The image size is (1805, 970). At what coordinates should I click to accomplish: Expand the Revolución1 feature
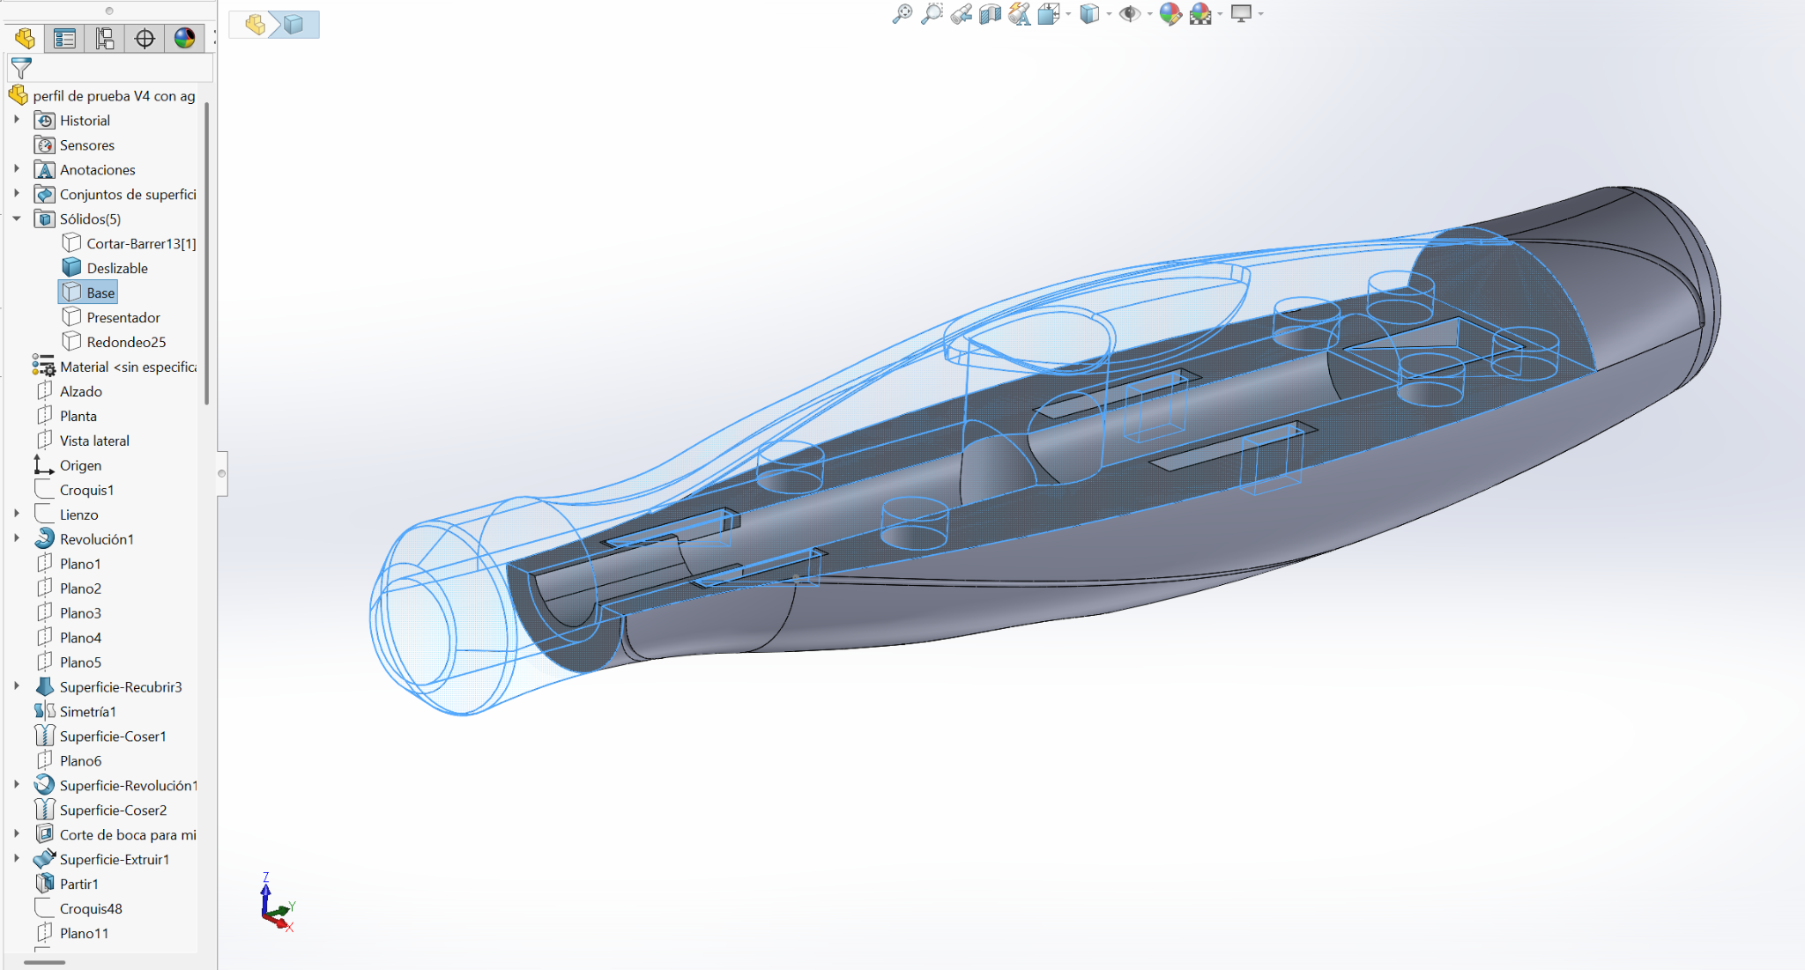click(x=17, y=538)
